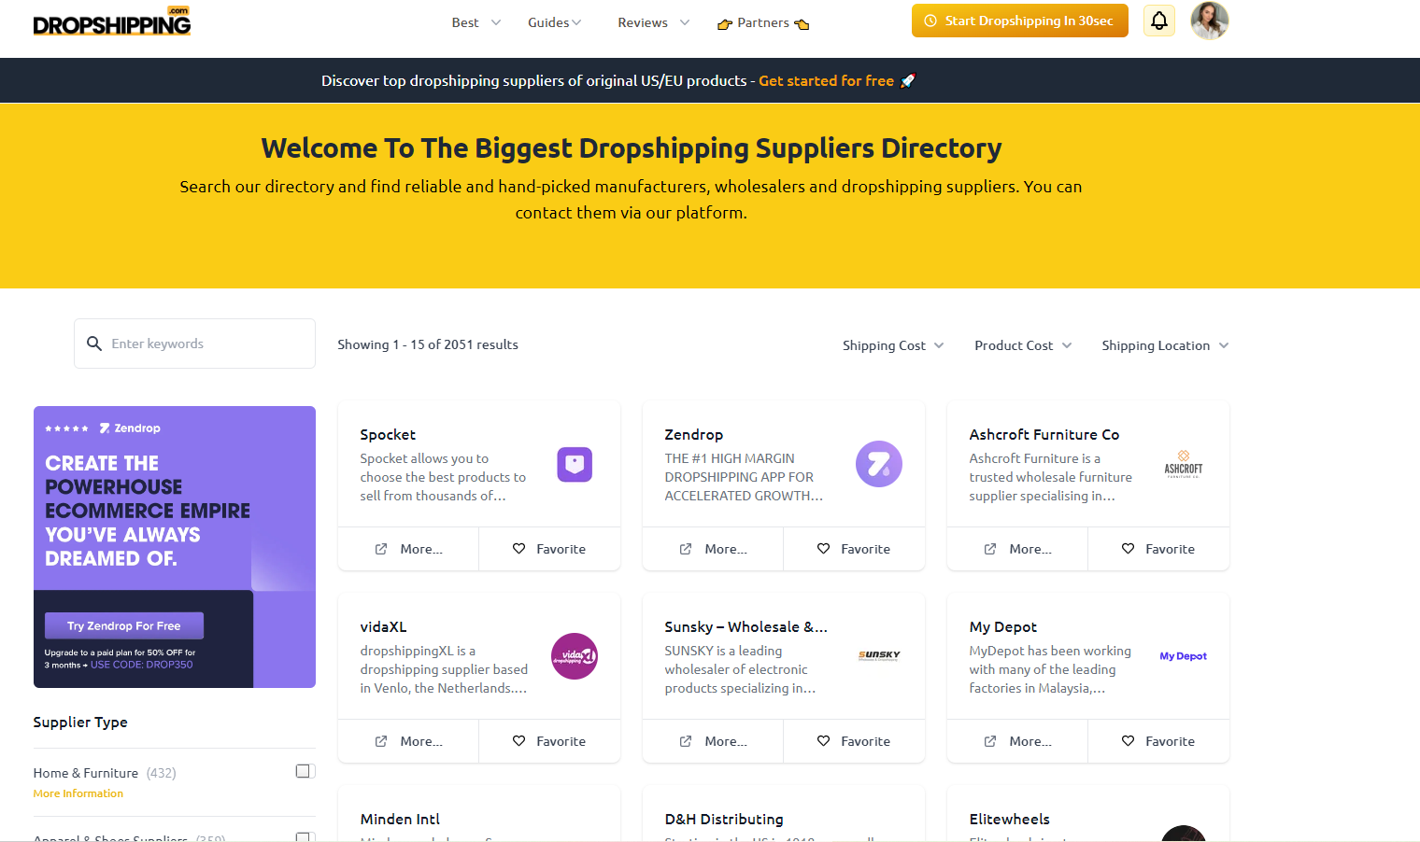The image size is (1420, 842).
Task: Click the Zendrop round logo
Action: (879, 464)
